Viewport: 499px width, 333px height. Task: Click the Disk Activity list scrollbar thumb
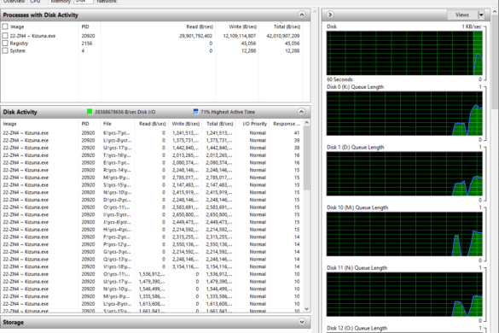(306, 158)
